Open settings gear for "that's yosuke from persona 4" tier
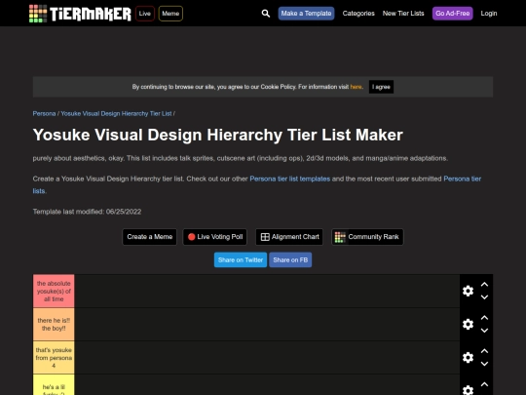526x395 pixels. (468, 357)
